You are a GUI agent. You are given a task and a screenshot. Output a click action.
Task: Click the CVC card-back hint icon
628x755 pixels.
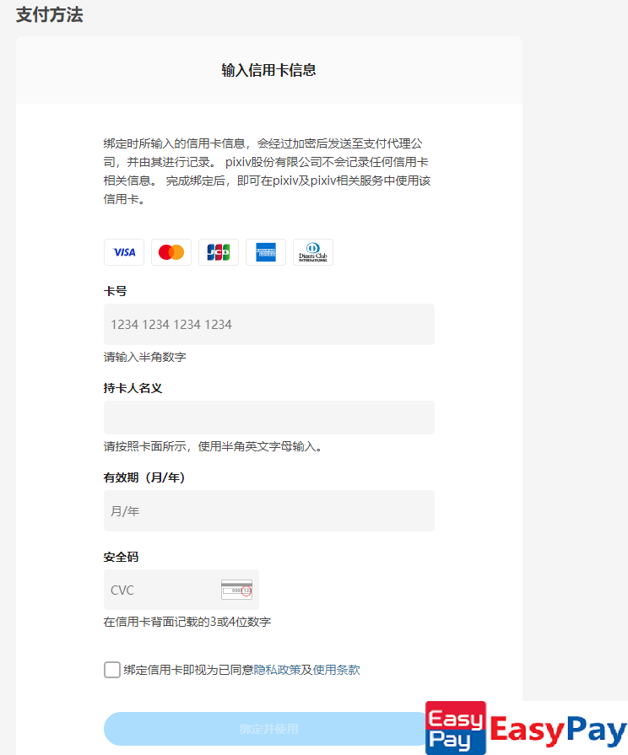(236, 590)
